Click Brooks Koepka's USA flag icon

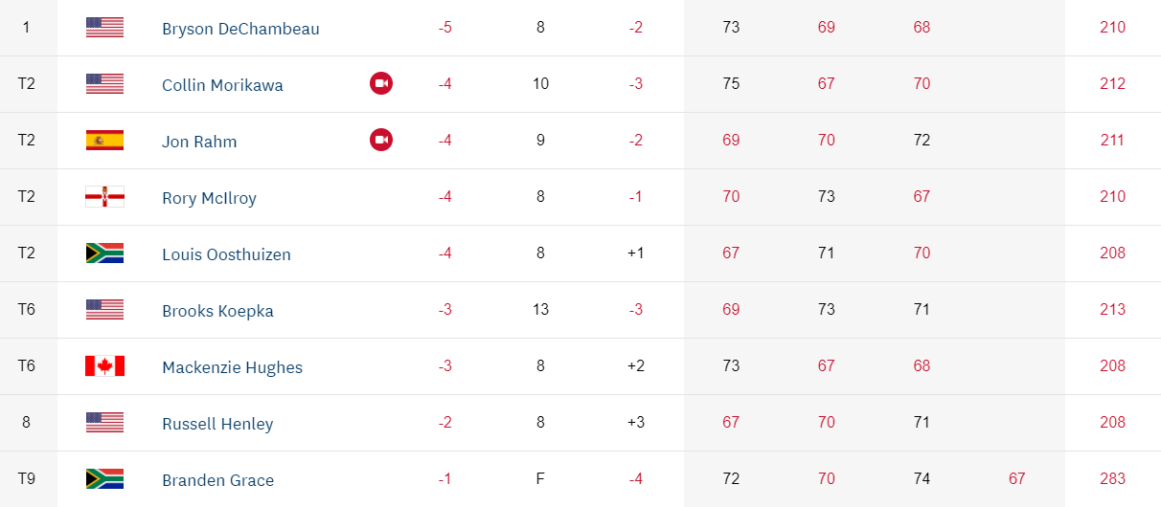104,310
